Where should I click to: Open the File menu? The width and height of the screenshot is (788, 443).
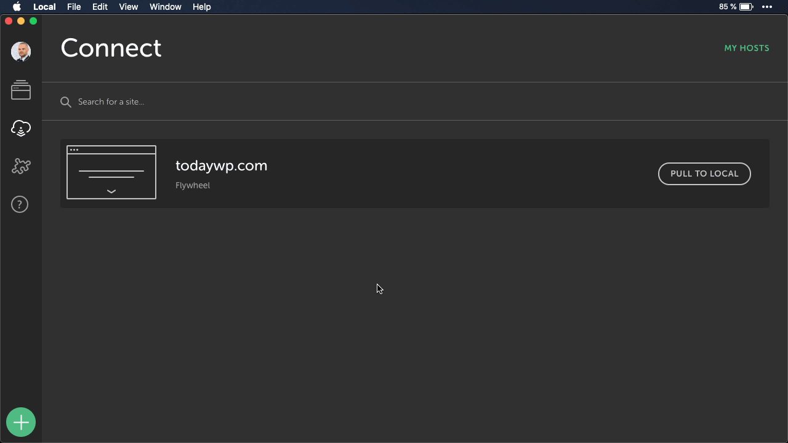74,7
